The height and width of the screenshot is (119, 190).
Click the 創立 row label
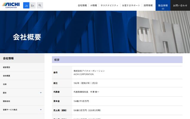point(56,83)
